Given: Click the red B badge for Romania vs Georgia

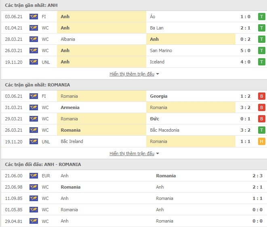Looking at the screenshot, I should (262, 96).
